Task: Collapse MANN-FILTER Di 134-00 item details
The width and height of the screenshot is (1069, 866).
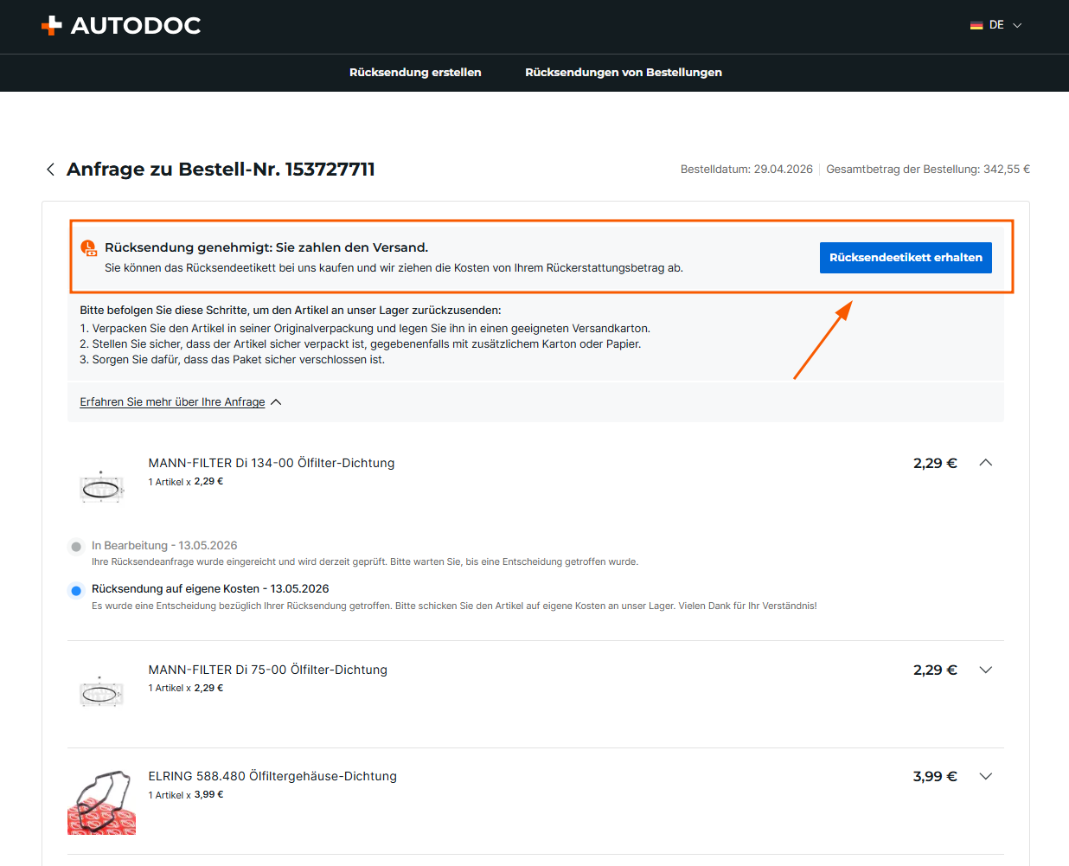Action: point(986,463)
